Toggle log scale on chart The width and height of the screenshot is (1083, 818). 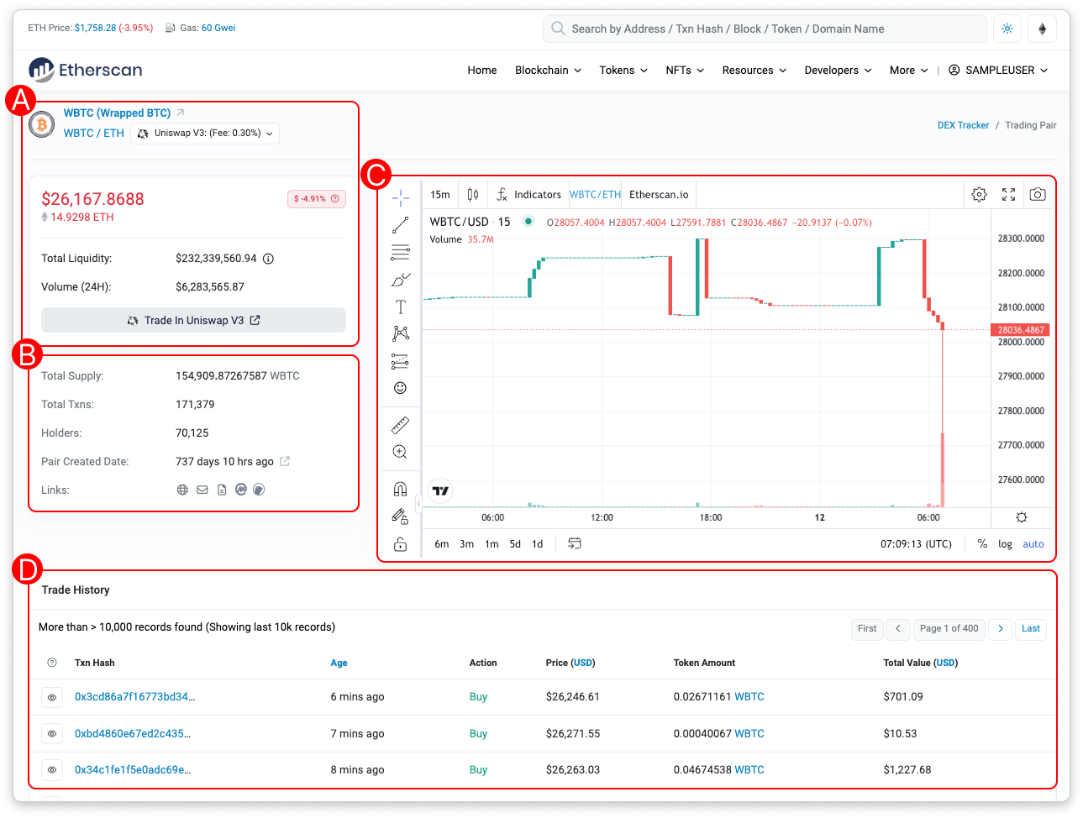pyautogui.click(x=1005, y=544)
